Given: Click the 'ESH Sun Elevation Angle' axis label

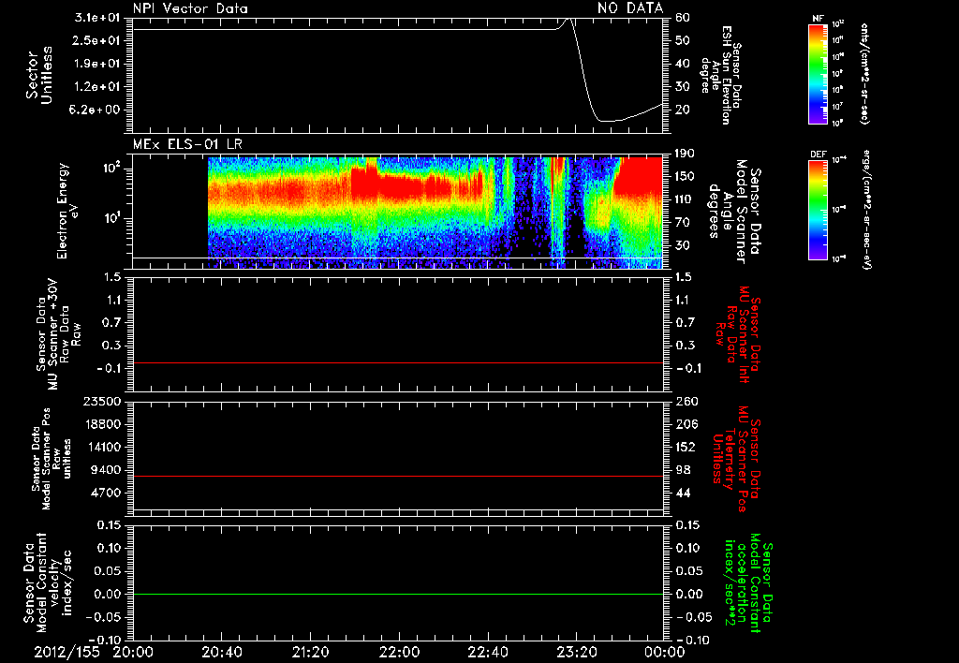Looking at the screenshot, I should (722, 75).
